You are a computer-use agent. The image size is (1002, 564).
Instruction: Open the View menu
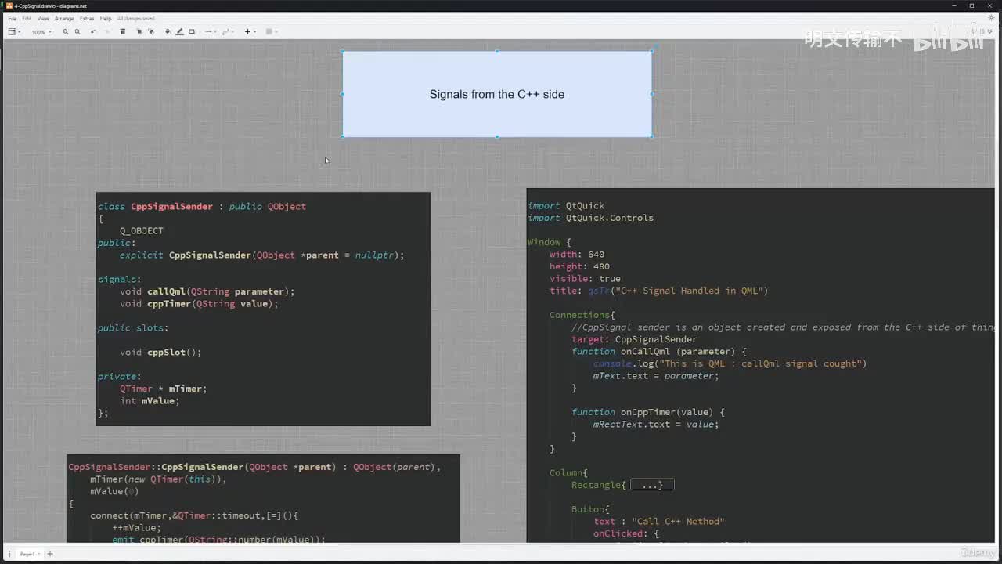click(43, 18)
